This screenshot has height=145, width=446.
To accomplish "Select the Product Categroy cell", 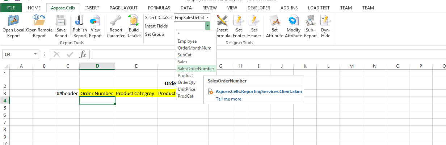I will [x=136, y=93].
